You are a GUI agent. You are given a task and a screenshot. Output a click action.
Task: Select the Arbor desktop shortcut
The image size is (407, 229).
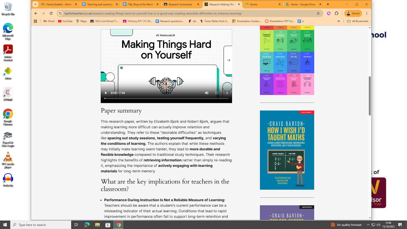click(x=8, y=74)
